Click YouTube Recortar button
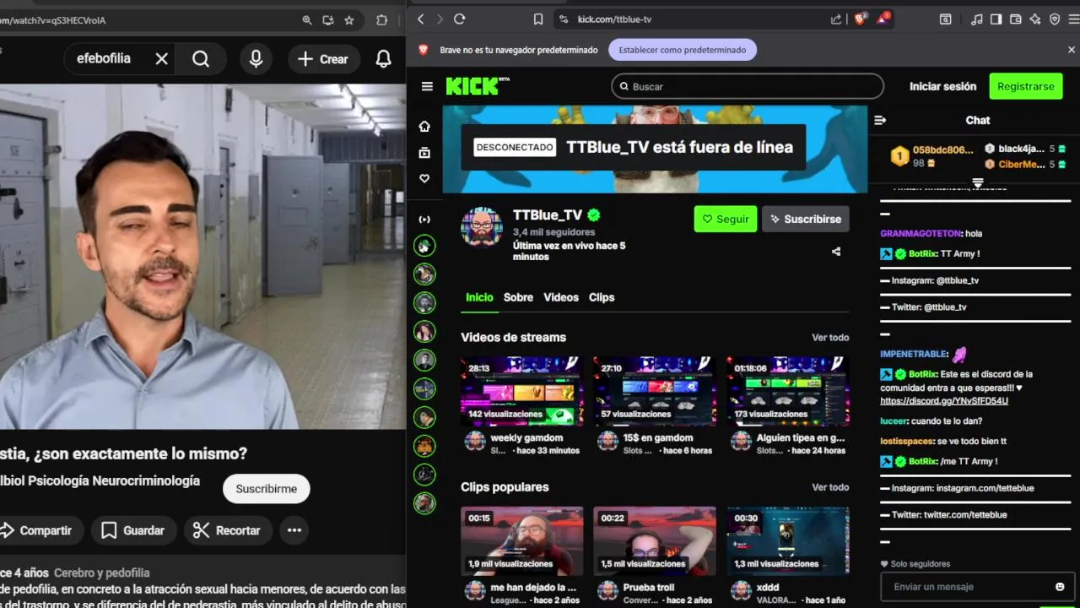The width and height of the screenshot is (1080, 608). tap(227, 530)
